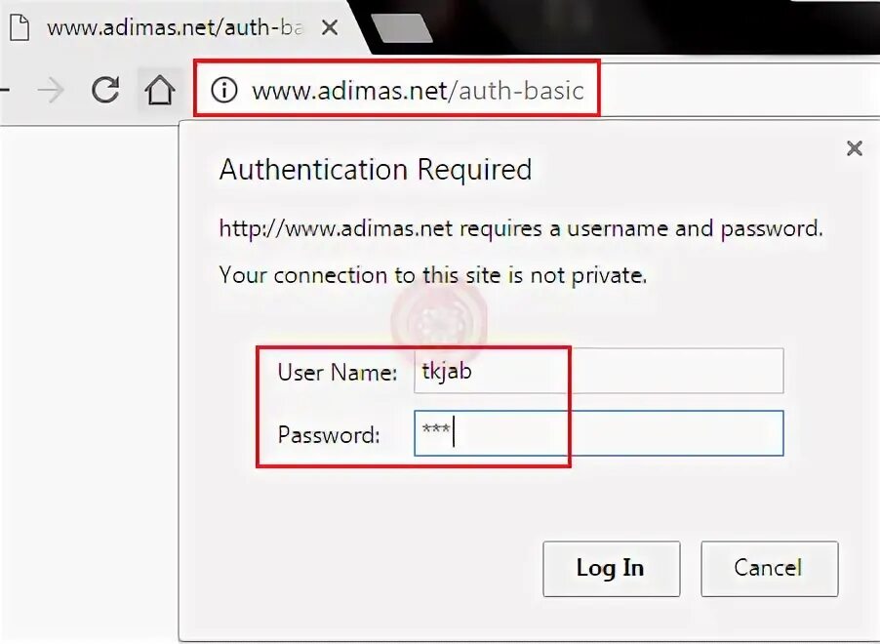Click the Home icon in toolbar

(x=159, y=91)
